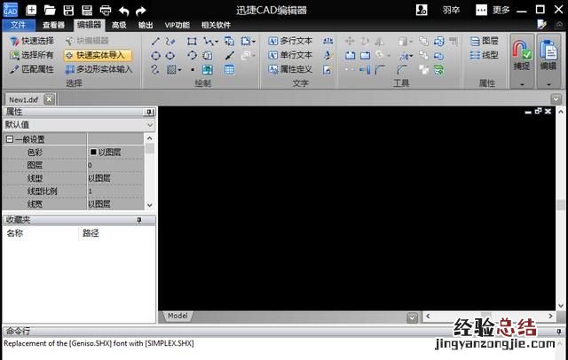Click the print icon in title bar

pyautogui.click(x=105, y=10)
